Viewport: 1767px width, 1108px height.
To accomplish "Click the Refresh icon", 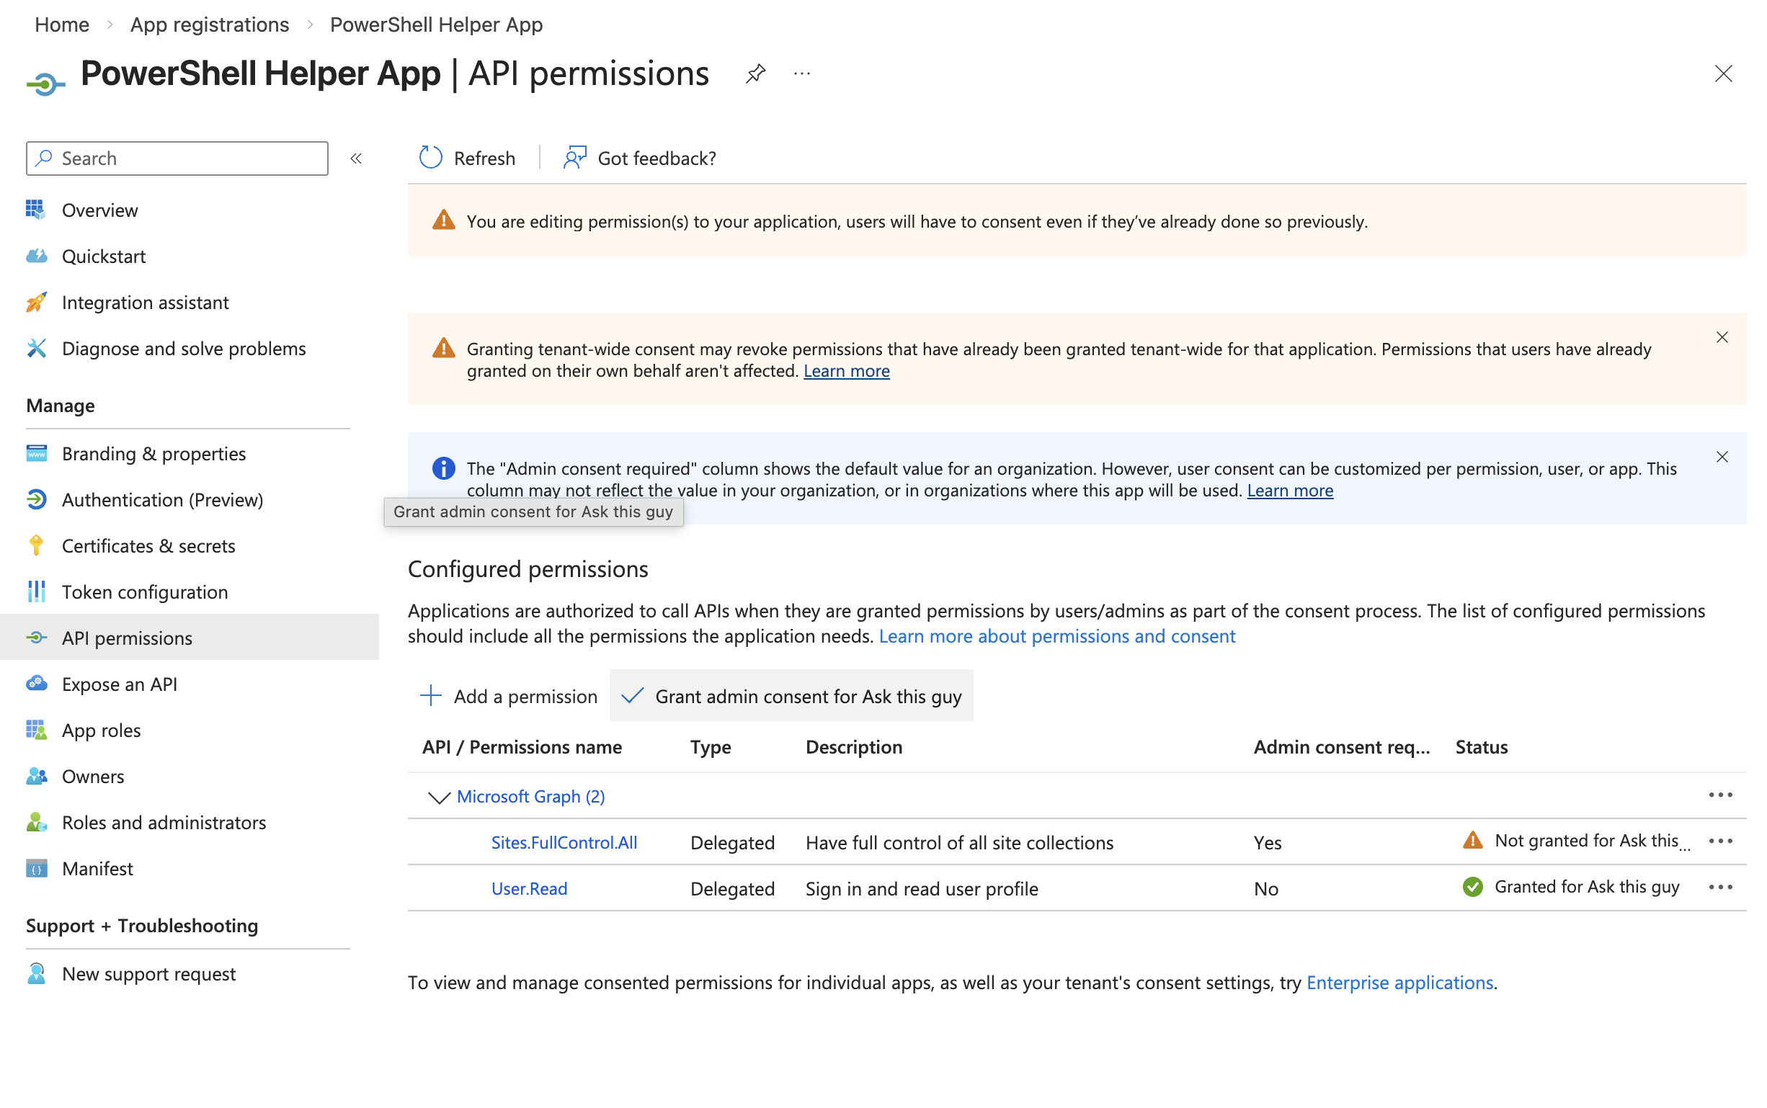I will pos(431,158).
